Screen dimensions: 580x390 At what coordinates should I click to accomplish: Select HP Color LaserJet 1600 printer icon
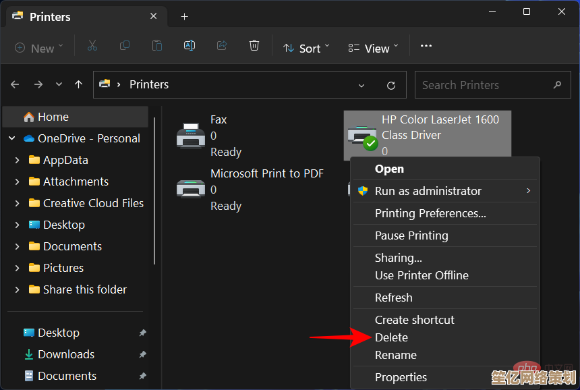coord(363,138)
